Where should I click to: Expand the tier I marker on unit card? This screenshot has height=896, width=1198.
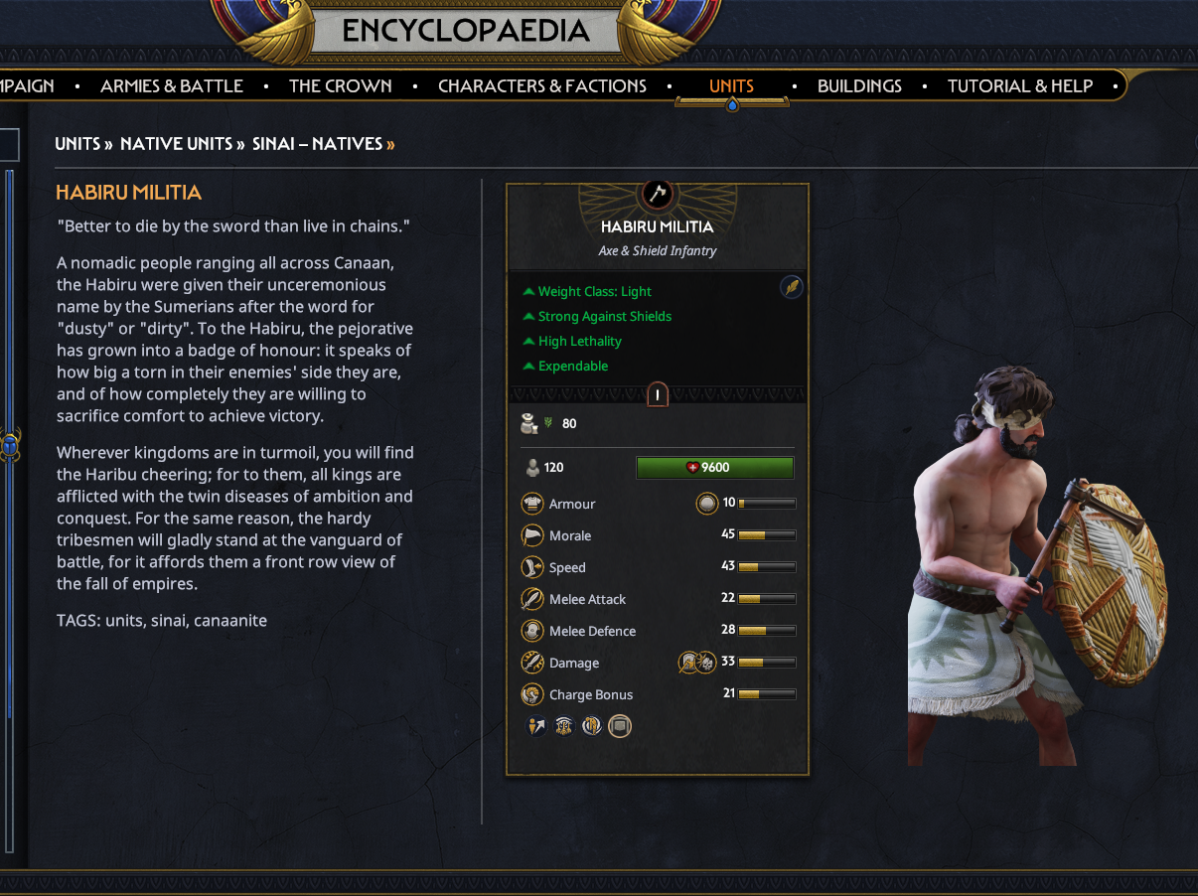[657, 394]
